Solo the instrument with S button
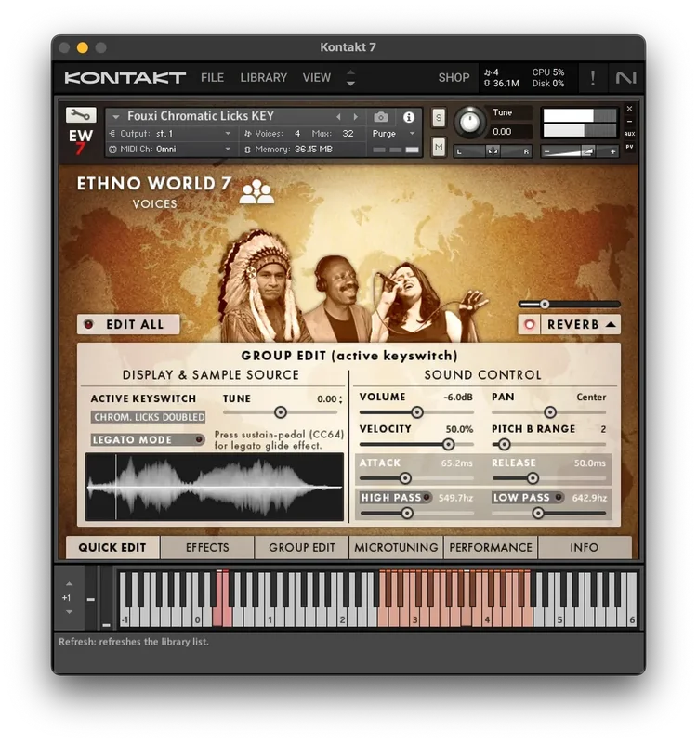Screen dimensions: 697x743 (x=439, y=118)
